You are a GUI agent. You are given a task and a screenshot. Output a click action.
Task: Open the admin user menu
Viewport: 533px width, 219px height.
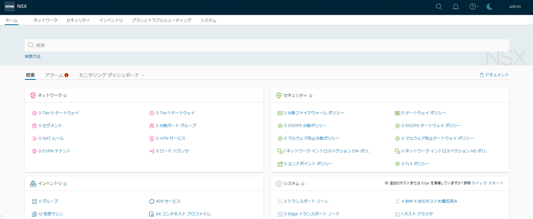(x=515, y=6)
